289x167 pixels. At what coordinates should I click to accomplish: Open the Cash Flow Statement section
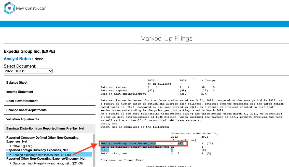point(50,101)
